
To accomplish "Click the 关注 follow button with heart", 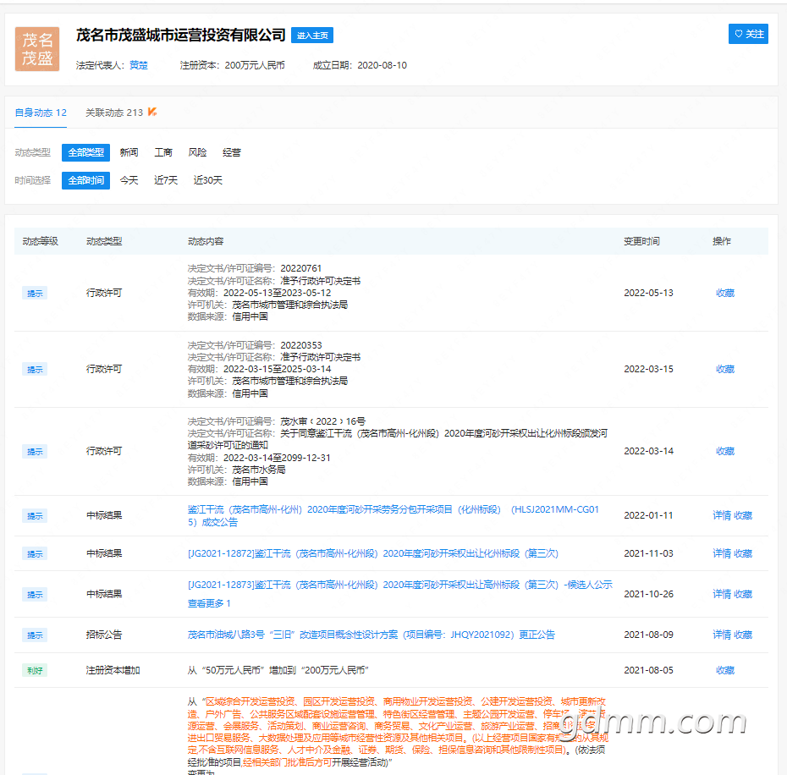I will pos(748,34).
